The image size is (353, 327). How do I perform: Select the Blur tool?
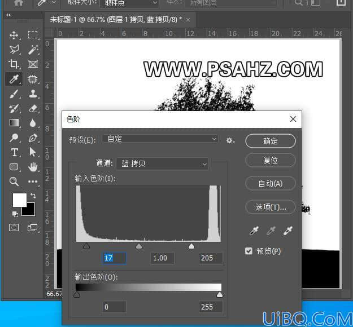click(33, 123)
